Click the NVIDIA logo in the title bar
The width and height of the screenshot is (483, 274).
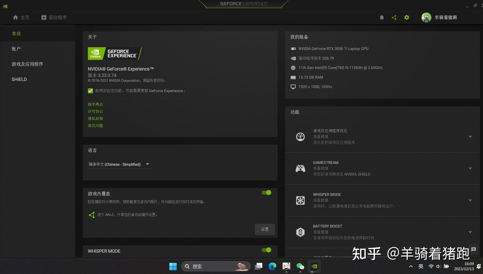pos(5,6)
